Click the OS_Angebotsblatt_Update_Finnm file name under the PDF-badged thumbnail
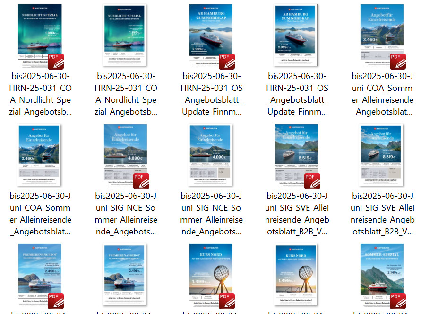Viewport: 421px width, 314px height. [x=212, y=94]
